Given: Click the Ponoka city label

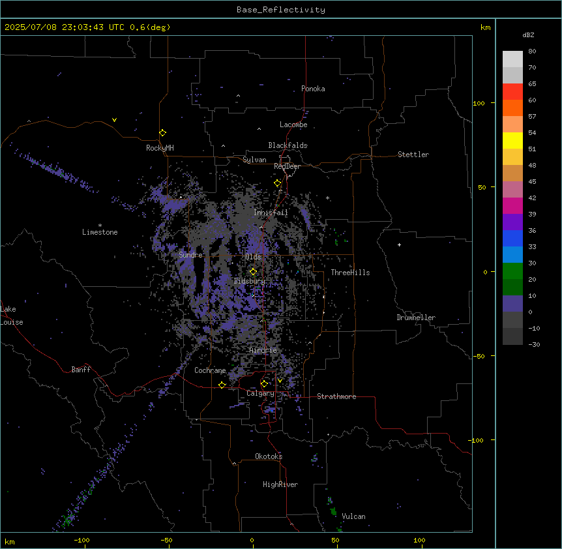Looking at the screenshot, I should click(313, 89).
